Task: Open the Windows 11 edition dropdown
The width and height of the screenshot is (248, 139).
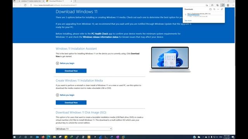Action: 84,129
